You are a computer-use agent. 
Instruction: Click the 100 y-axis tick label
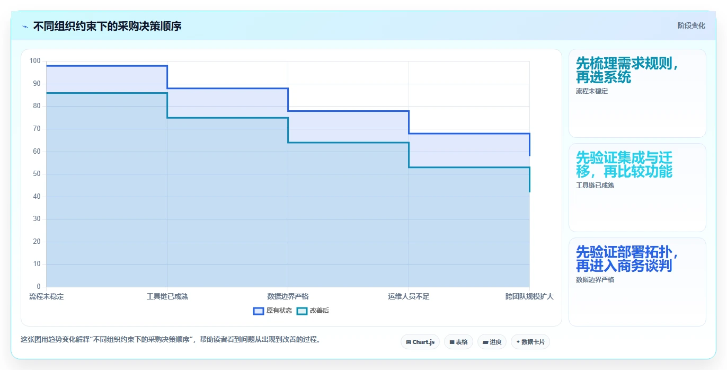pyautogui.click(x=35, y=61)
